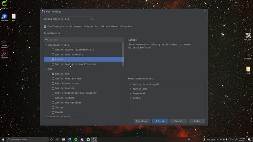Enable the Jersey checkbox
The height and width of the screenshot is (142, 253).
click(x=53, y=108)
